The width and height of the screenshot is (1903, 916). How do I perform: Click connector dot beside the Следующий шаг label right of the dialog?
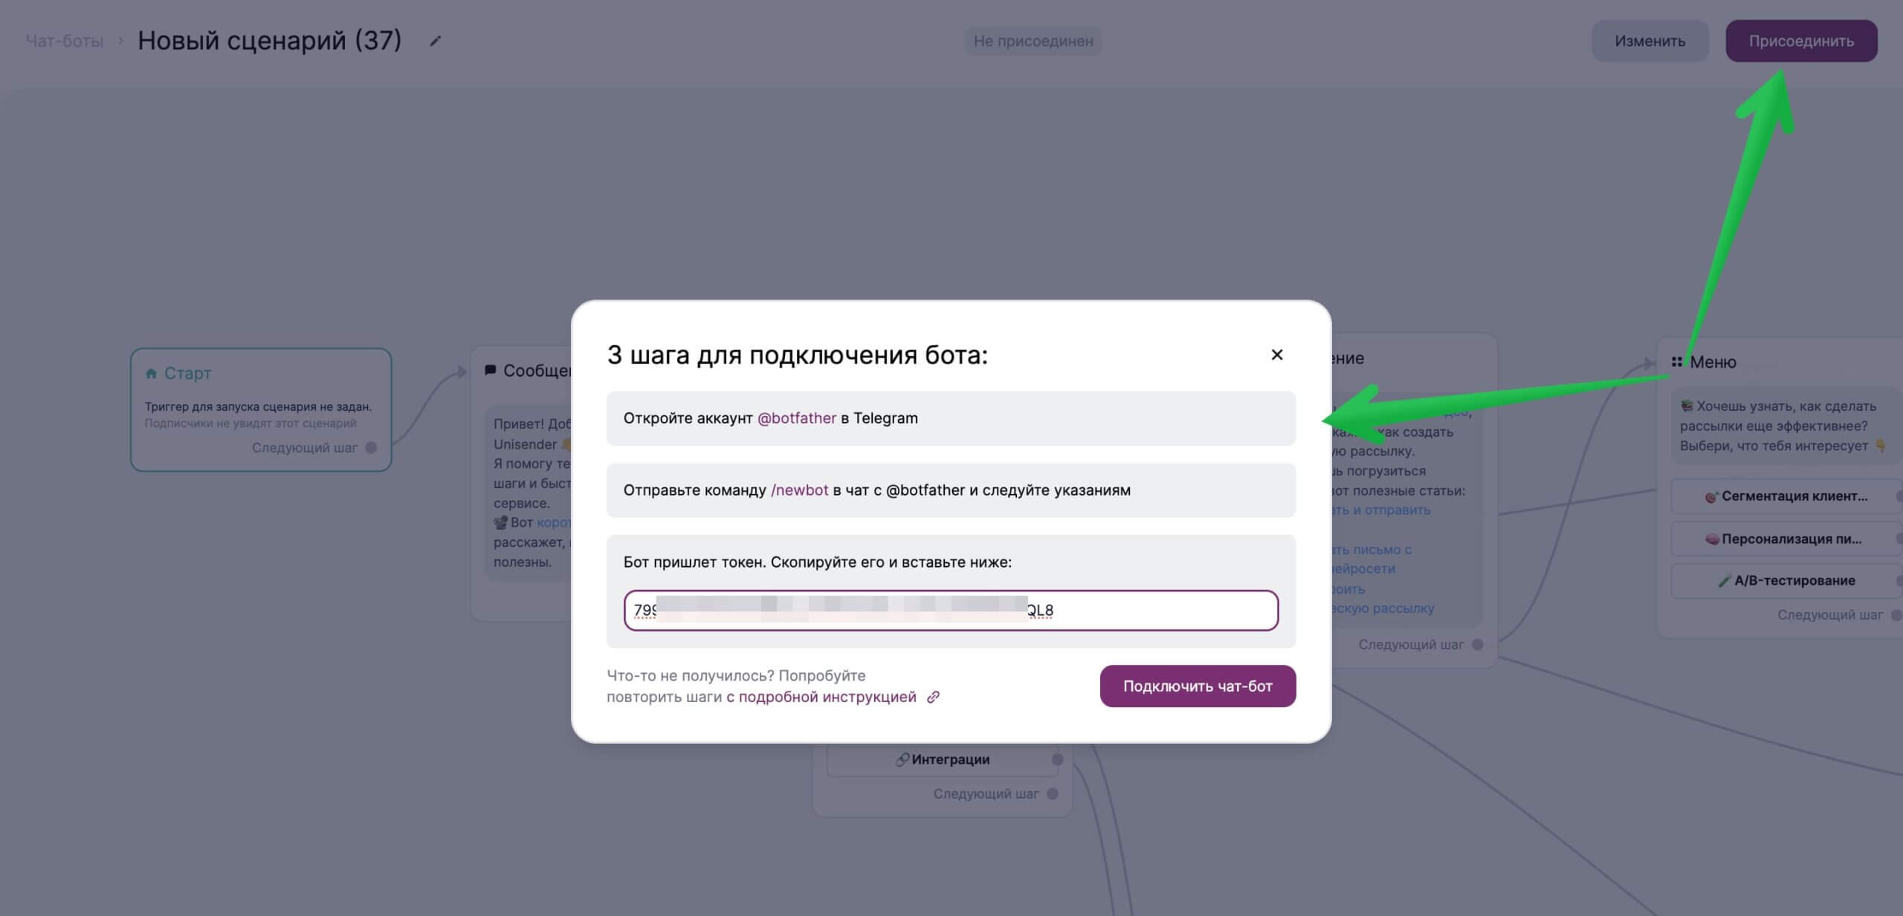coord(1477,645)
